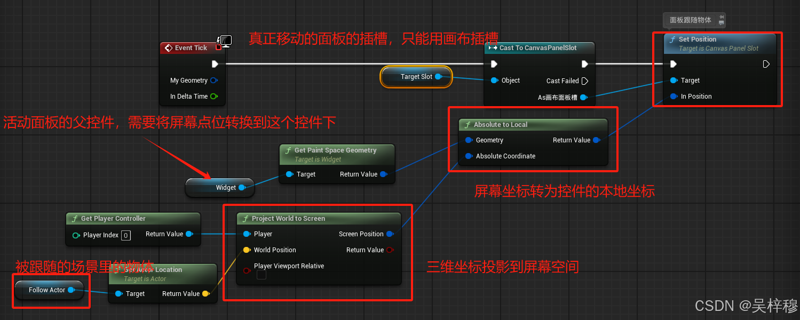Click the Screen Position output pin
Image resolution: width=800 pixels, height=320 pixels.
pyautogui.click(x=390, y=234)
